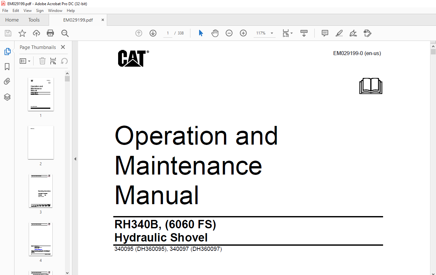Select the Highlight text tool

tap(339, 33)
